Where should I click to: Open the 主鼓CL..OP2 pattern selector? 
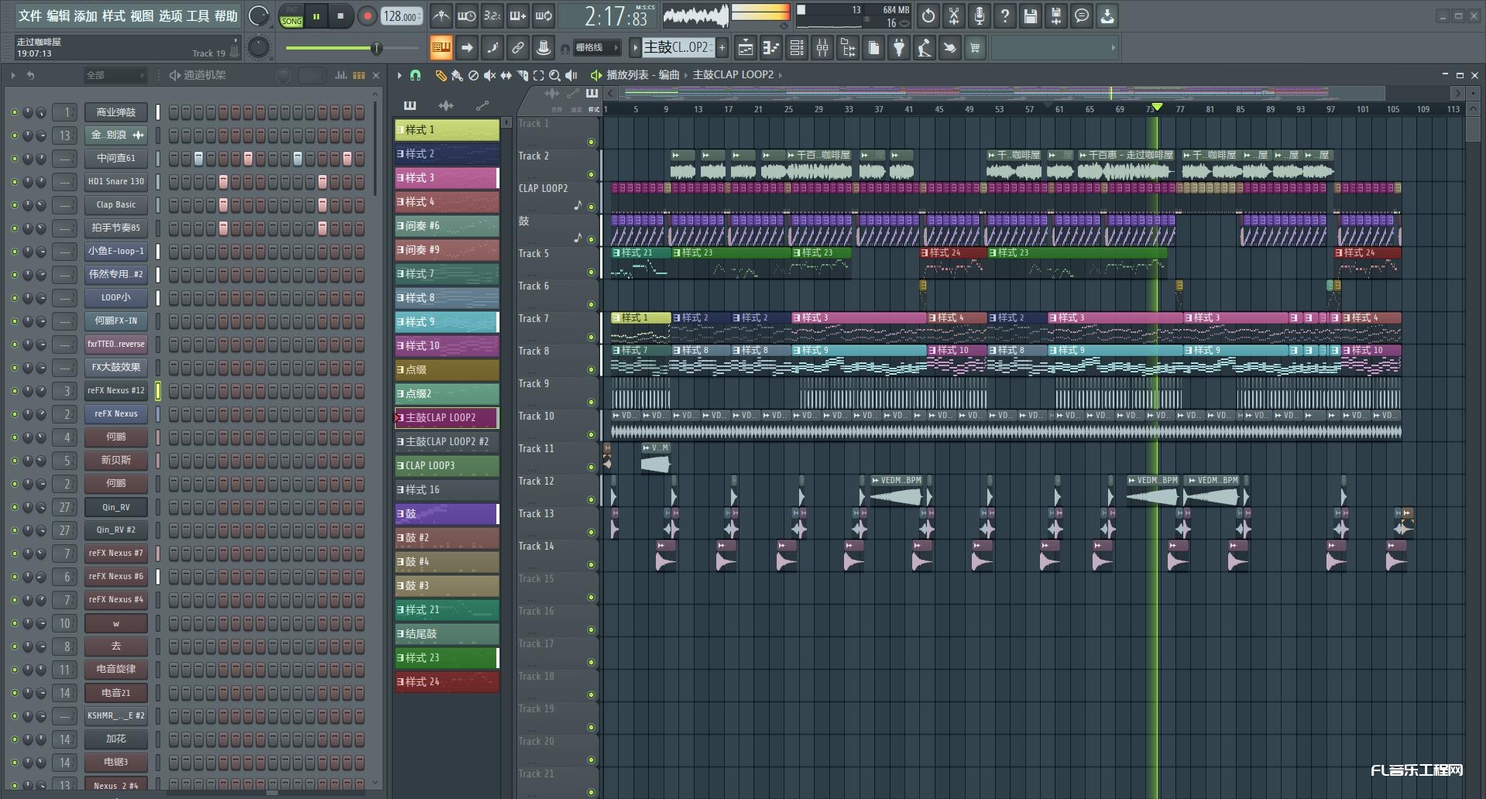[677, 47]
